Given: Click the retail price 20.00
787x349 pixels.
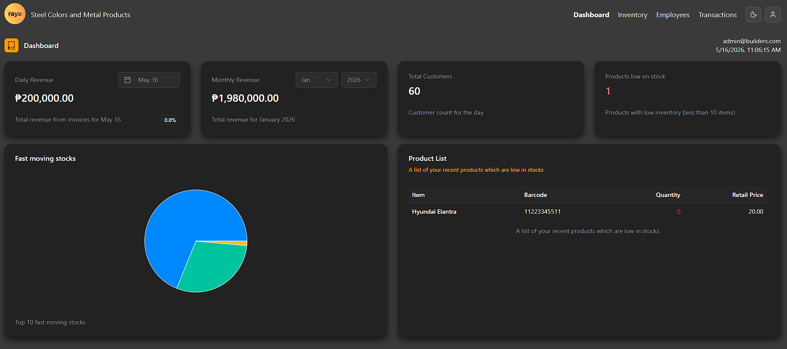Looking at the screenshot, I should 756,212.
